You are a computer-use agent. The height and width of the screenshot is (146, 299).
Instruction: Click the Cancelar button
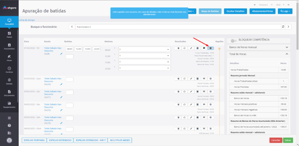click(x=276, y=140)
